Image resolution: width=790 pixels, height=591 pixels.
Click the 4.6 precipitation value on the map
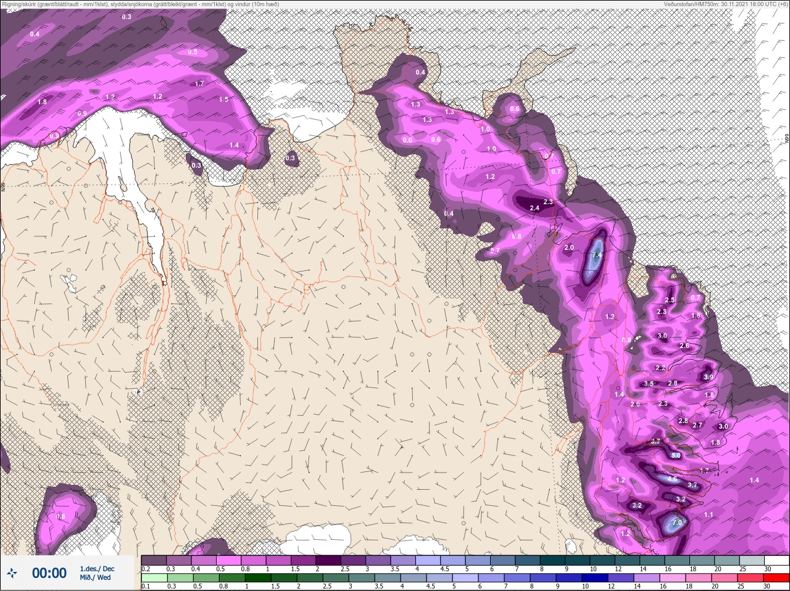[673, 479]
